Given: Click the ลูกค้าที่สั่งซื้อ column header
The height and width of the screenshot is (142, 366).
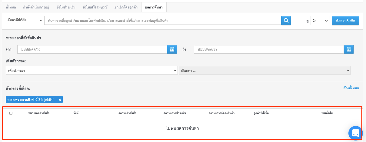Looking at the screenshot, I should click(261, 113).
